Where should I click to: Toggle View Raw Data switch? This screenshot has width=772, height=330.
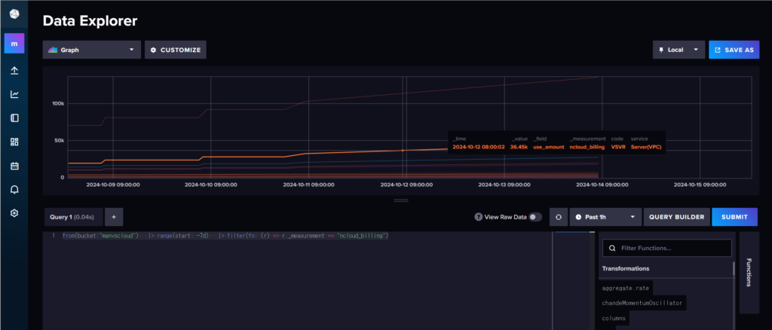(535, 217)
